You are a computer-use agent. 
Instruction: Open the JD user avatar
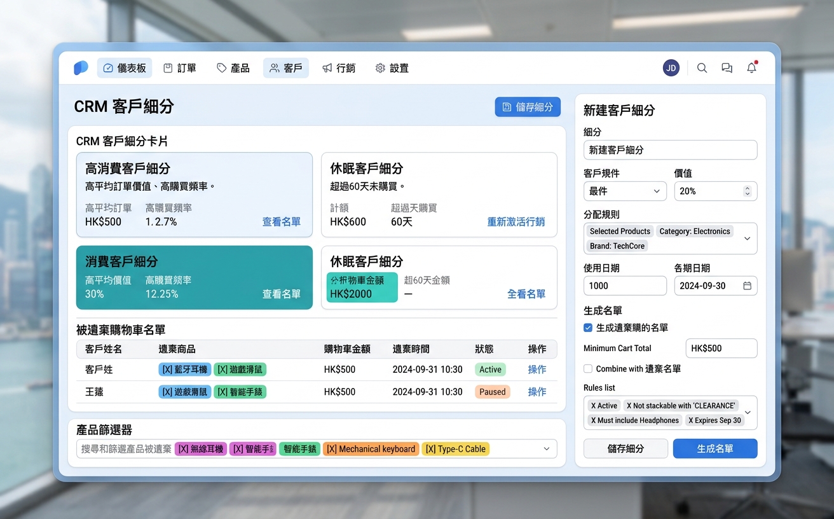(x=671, y=68)
